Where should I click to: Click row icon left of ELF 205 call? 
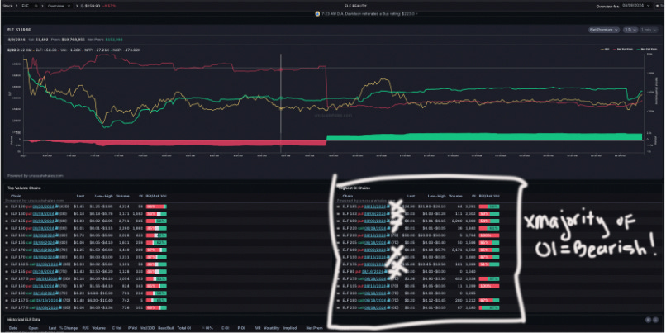click(340, 242)
